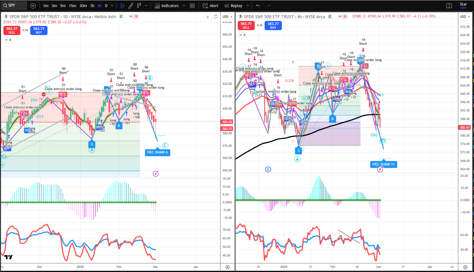Click the purple lightning event icon on 4h chart
The height and width of the screenshot is (272, 474).
click(x=380, y=169)
